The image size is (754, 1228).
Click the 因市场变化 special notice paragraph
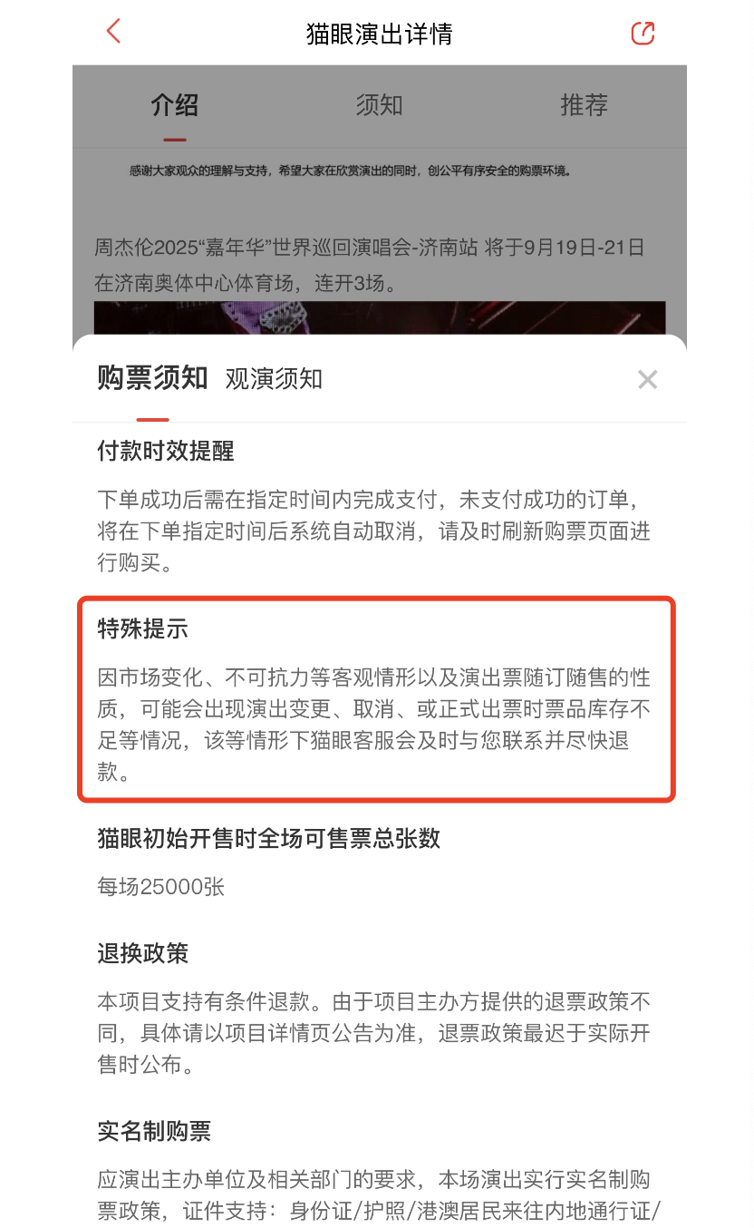point(374,725)
